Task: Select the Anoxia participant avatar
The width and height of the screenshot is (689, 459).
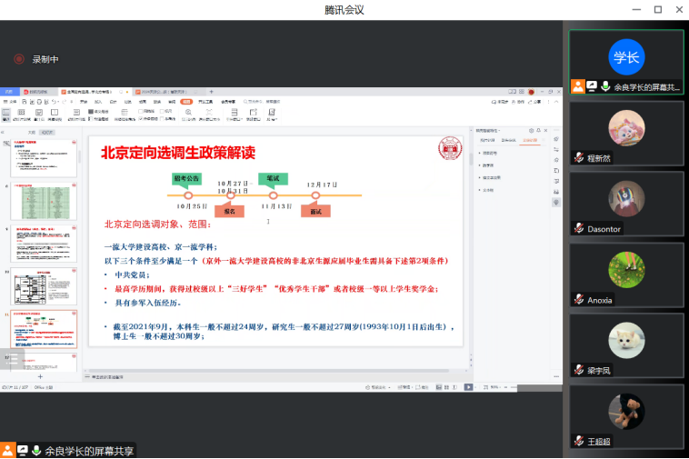Action: 626,269
